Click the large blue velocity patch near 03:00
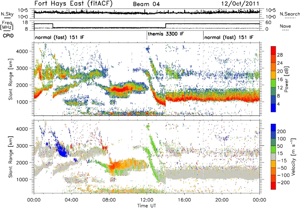Viewport: 300px width, 208px height. point(61,149)
